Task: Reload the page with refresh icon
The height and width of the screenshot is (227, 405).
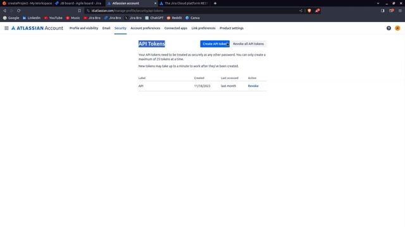Action: point(18,11)
